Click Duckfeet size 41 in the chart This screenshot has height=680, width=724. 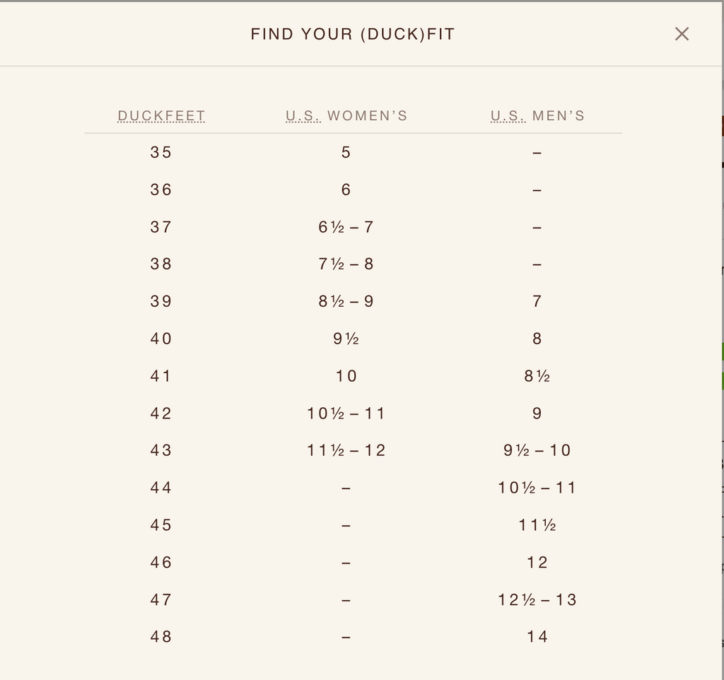click(x=161, y=376)
